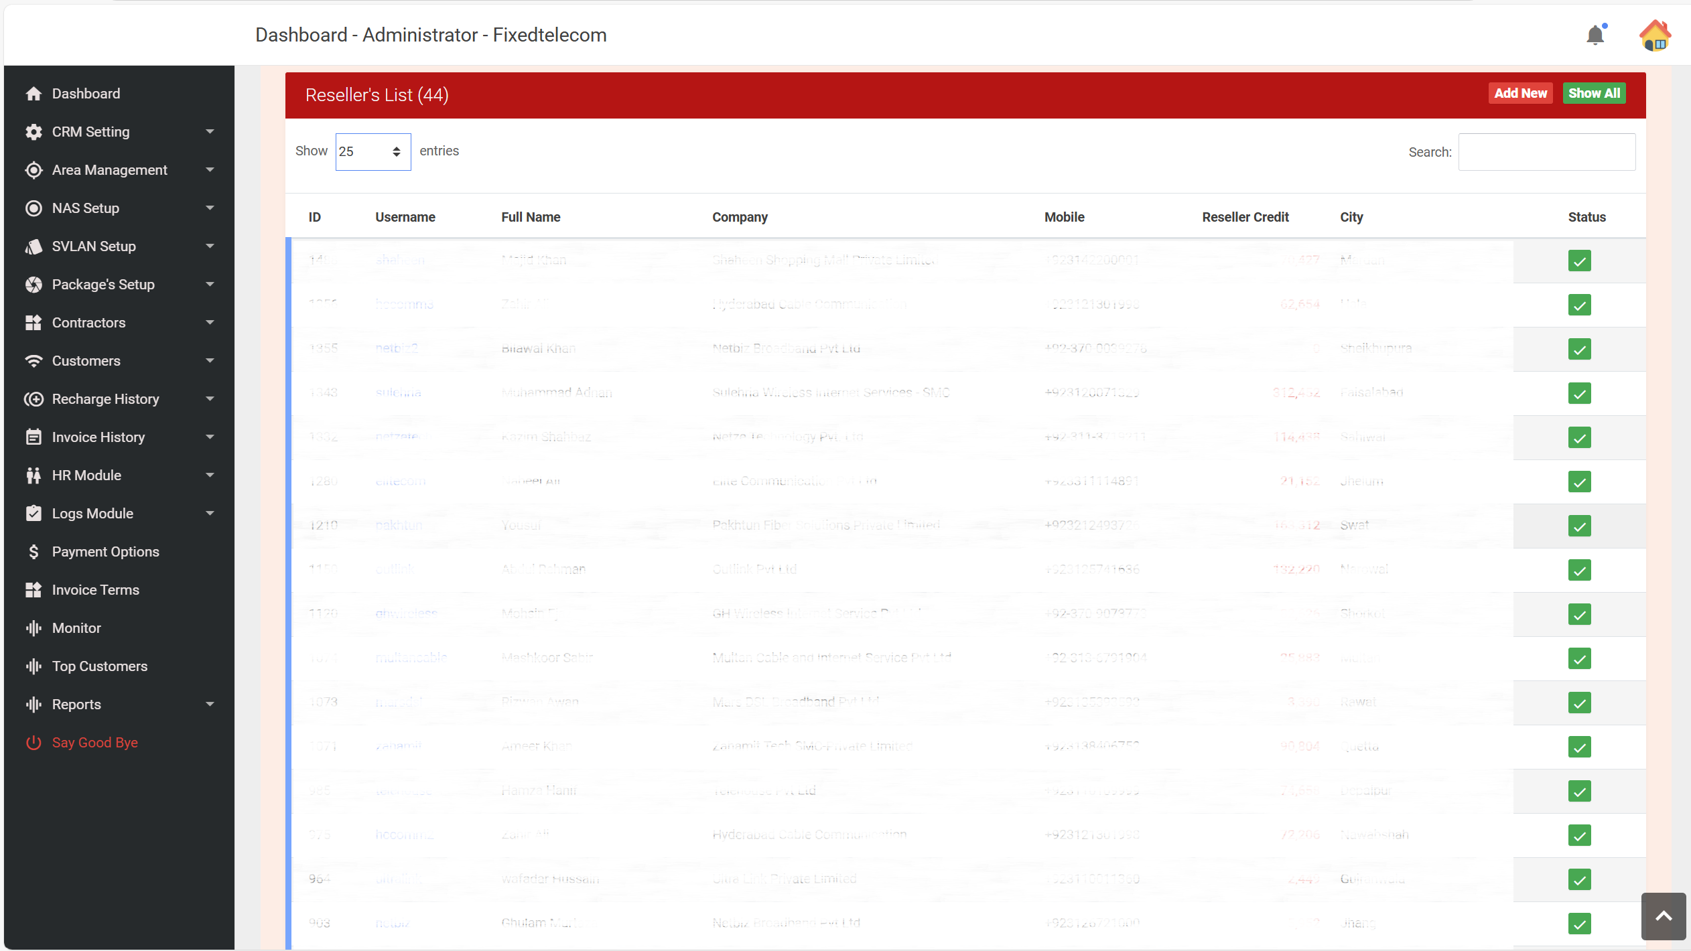Click the Monitor sidebar icon
This screenshot has width=1691, height=951.
[x=34, y=628]
